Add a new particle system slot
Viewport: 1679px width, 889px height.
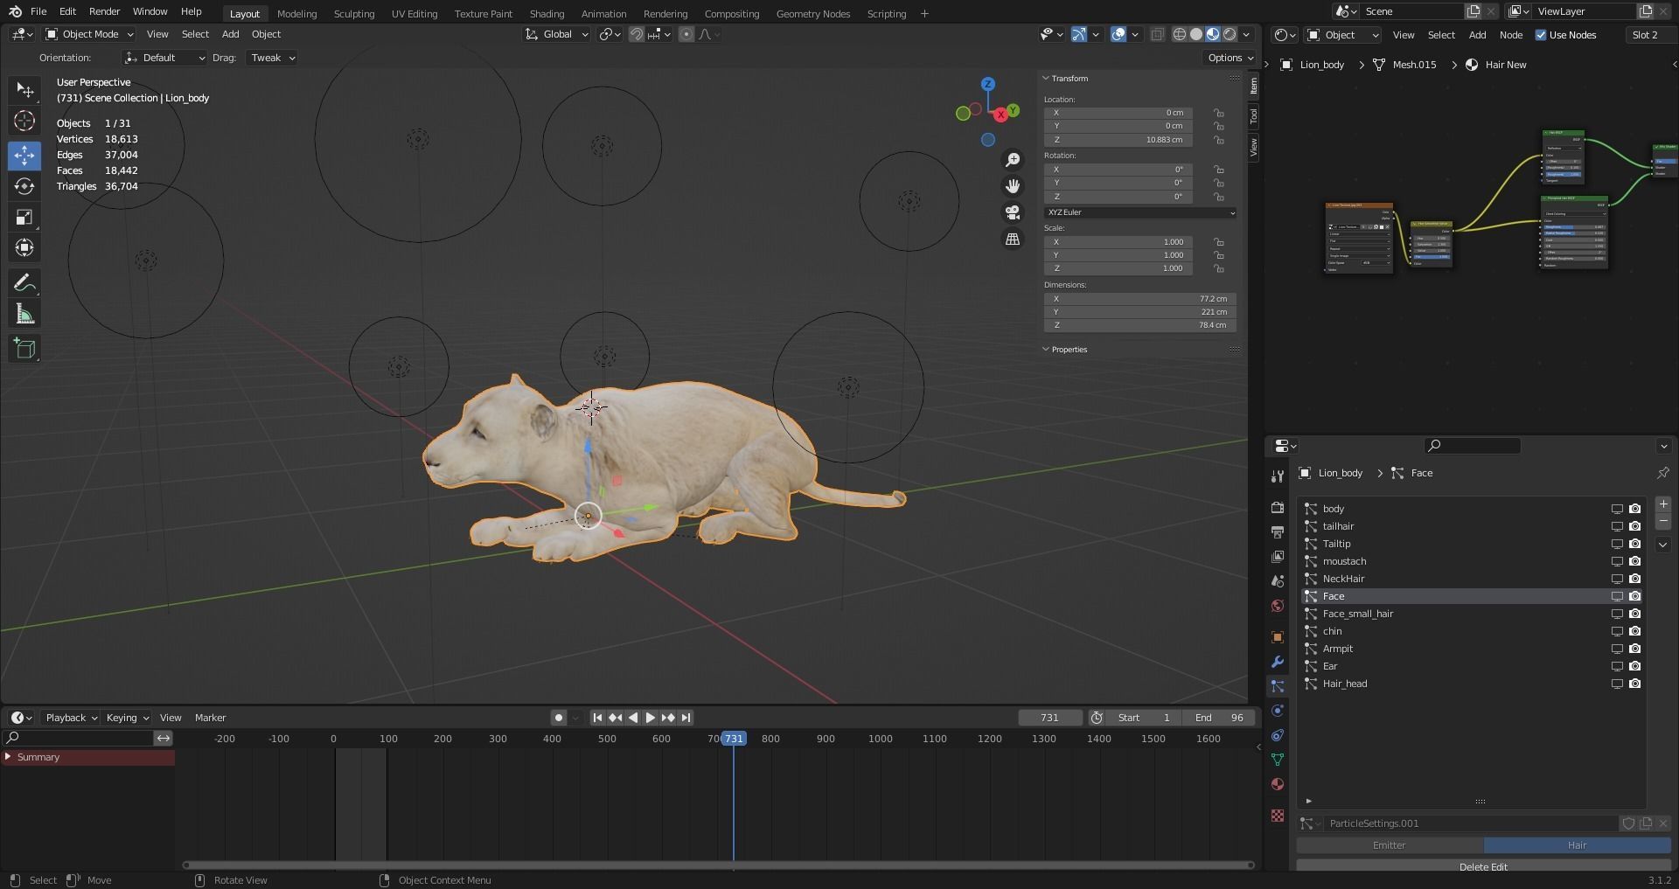(1663, 504)
